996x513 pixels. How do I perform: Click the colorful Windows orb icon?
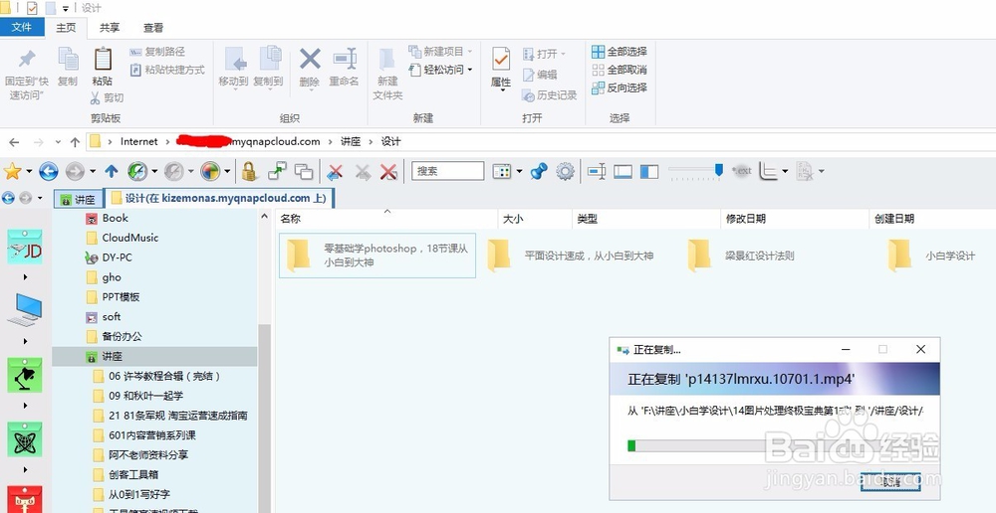click(x=209, y=171)
